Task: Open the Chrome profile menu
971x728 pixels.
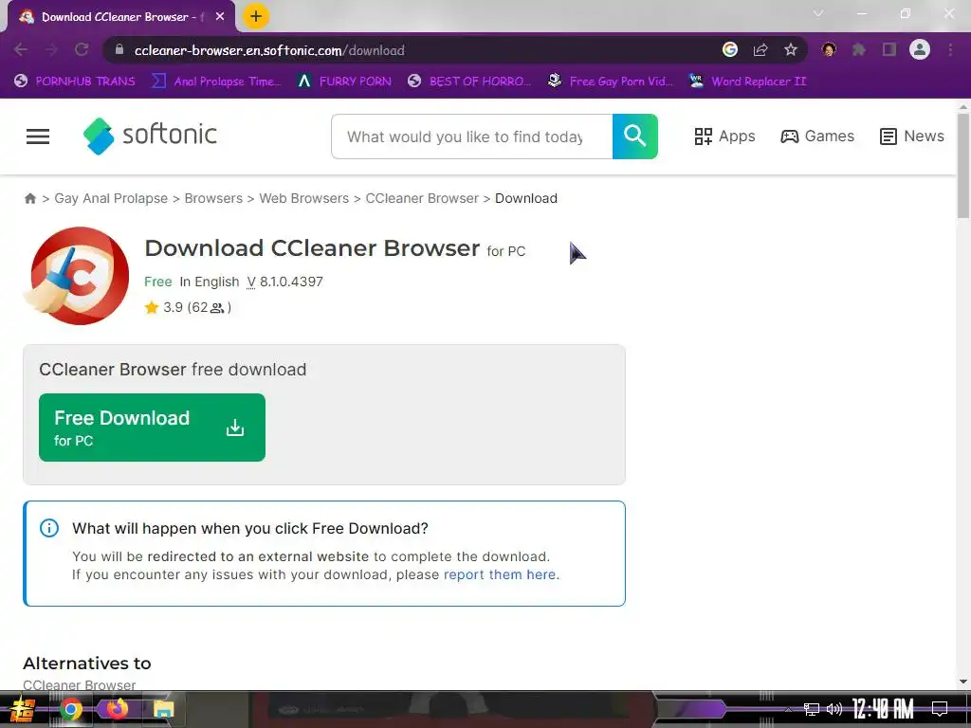Action: click(x=920, y=49)
